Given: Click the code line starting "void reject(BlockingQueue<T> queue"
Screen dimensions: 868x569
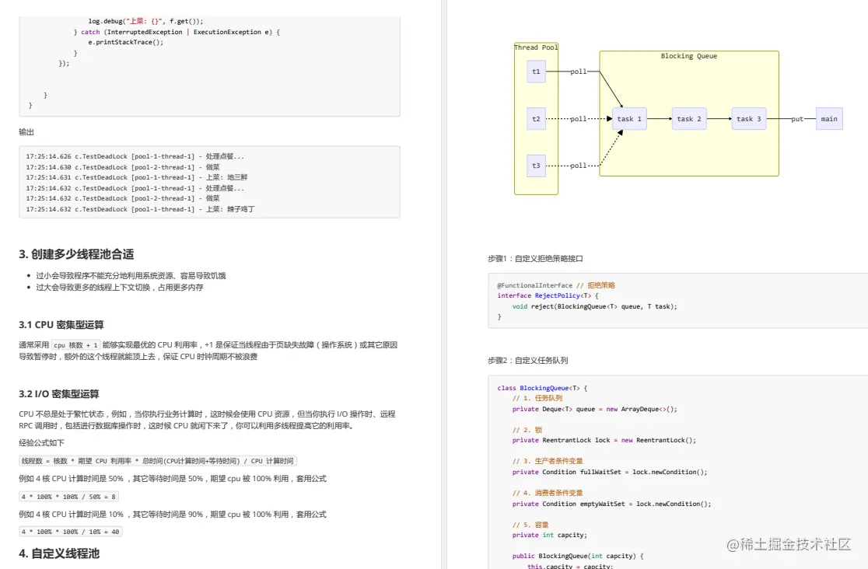Looking at the screenshot, I should tap(594, 306).
